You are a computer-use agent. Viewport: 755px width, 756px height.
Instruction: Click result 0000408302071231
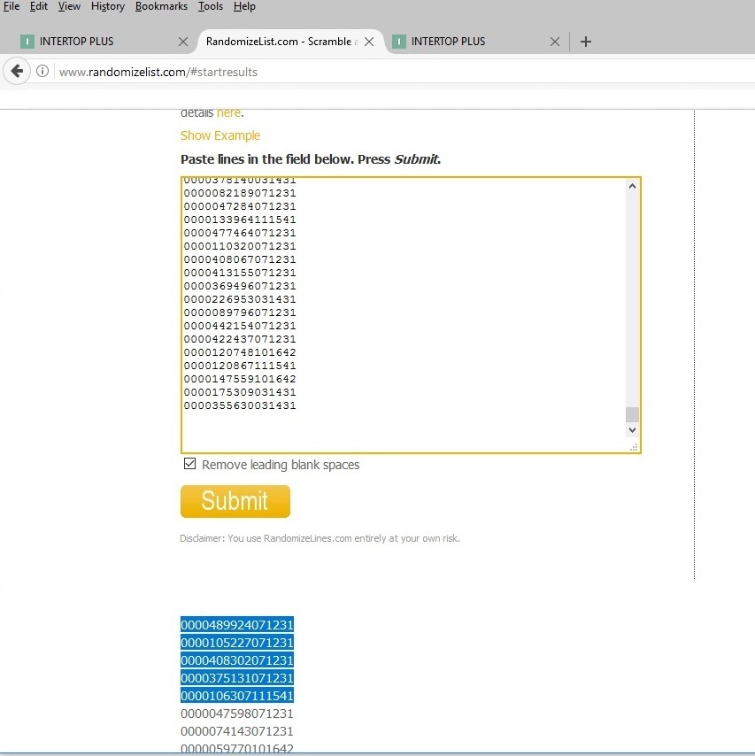click(x=236, y=660)
